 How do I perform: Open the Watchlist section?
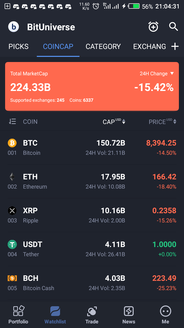click(x=55, y=314)
